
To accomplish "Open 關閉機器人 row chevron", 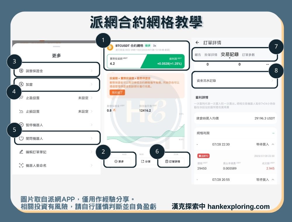I will tap(91, 138).
